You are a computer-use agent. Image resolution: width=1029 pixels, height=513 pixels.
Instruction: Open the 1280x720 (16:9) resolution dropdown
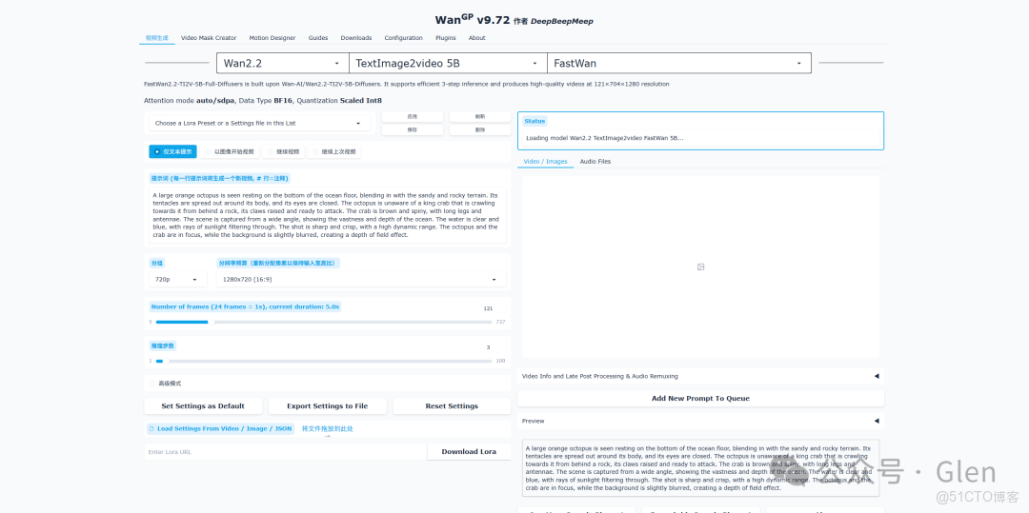pyautogui.click(x=360, y=279)
